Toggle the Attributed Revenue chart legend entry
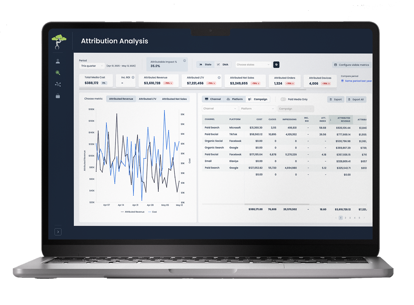Image resolution: width=414 pixels, height=305 pixels. (132, 212)
